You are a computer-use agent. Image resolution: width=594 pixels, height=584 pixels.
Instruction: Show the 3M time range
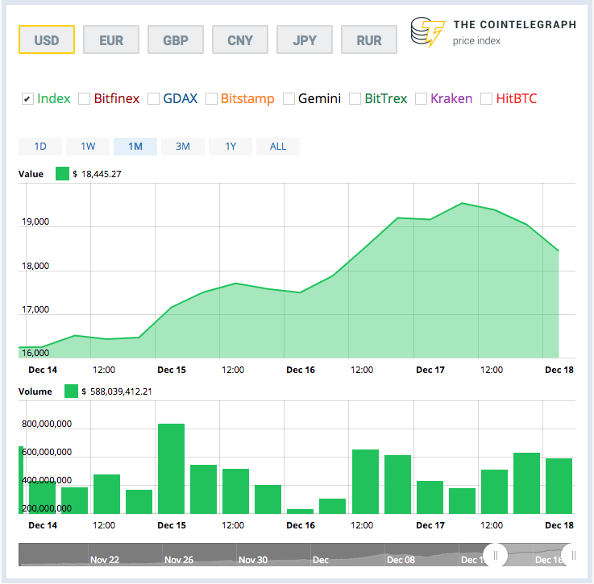[183, 147]
